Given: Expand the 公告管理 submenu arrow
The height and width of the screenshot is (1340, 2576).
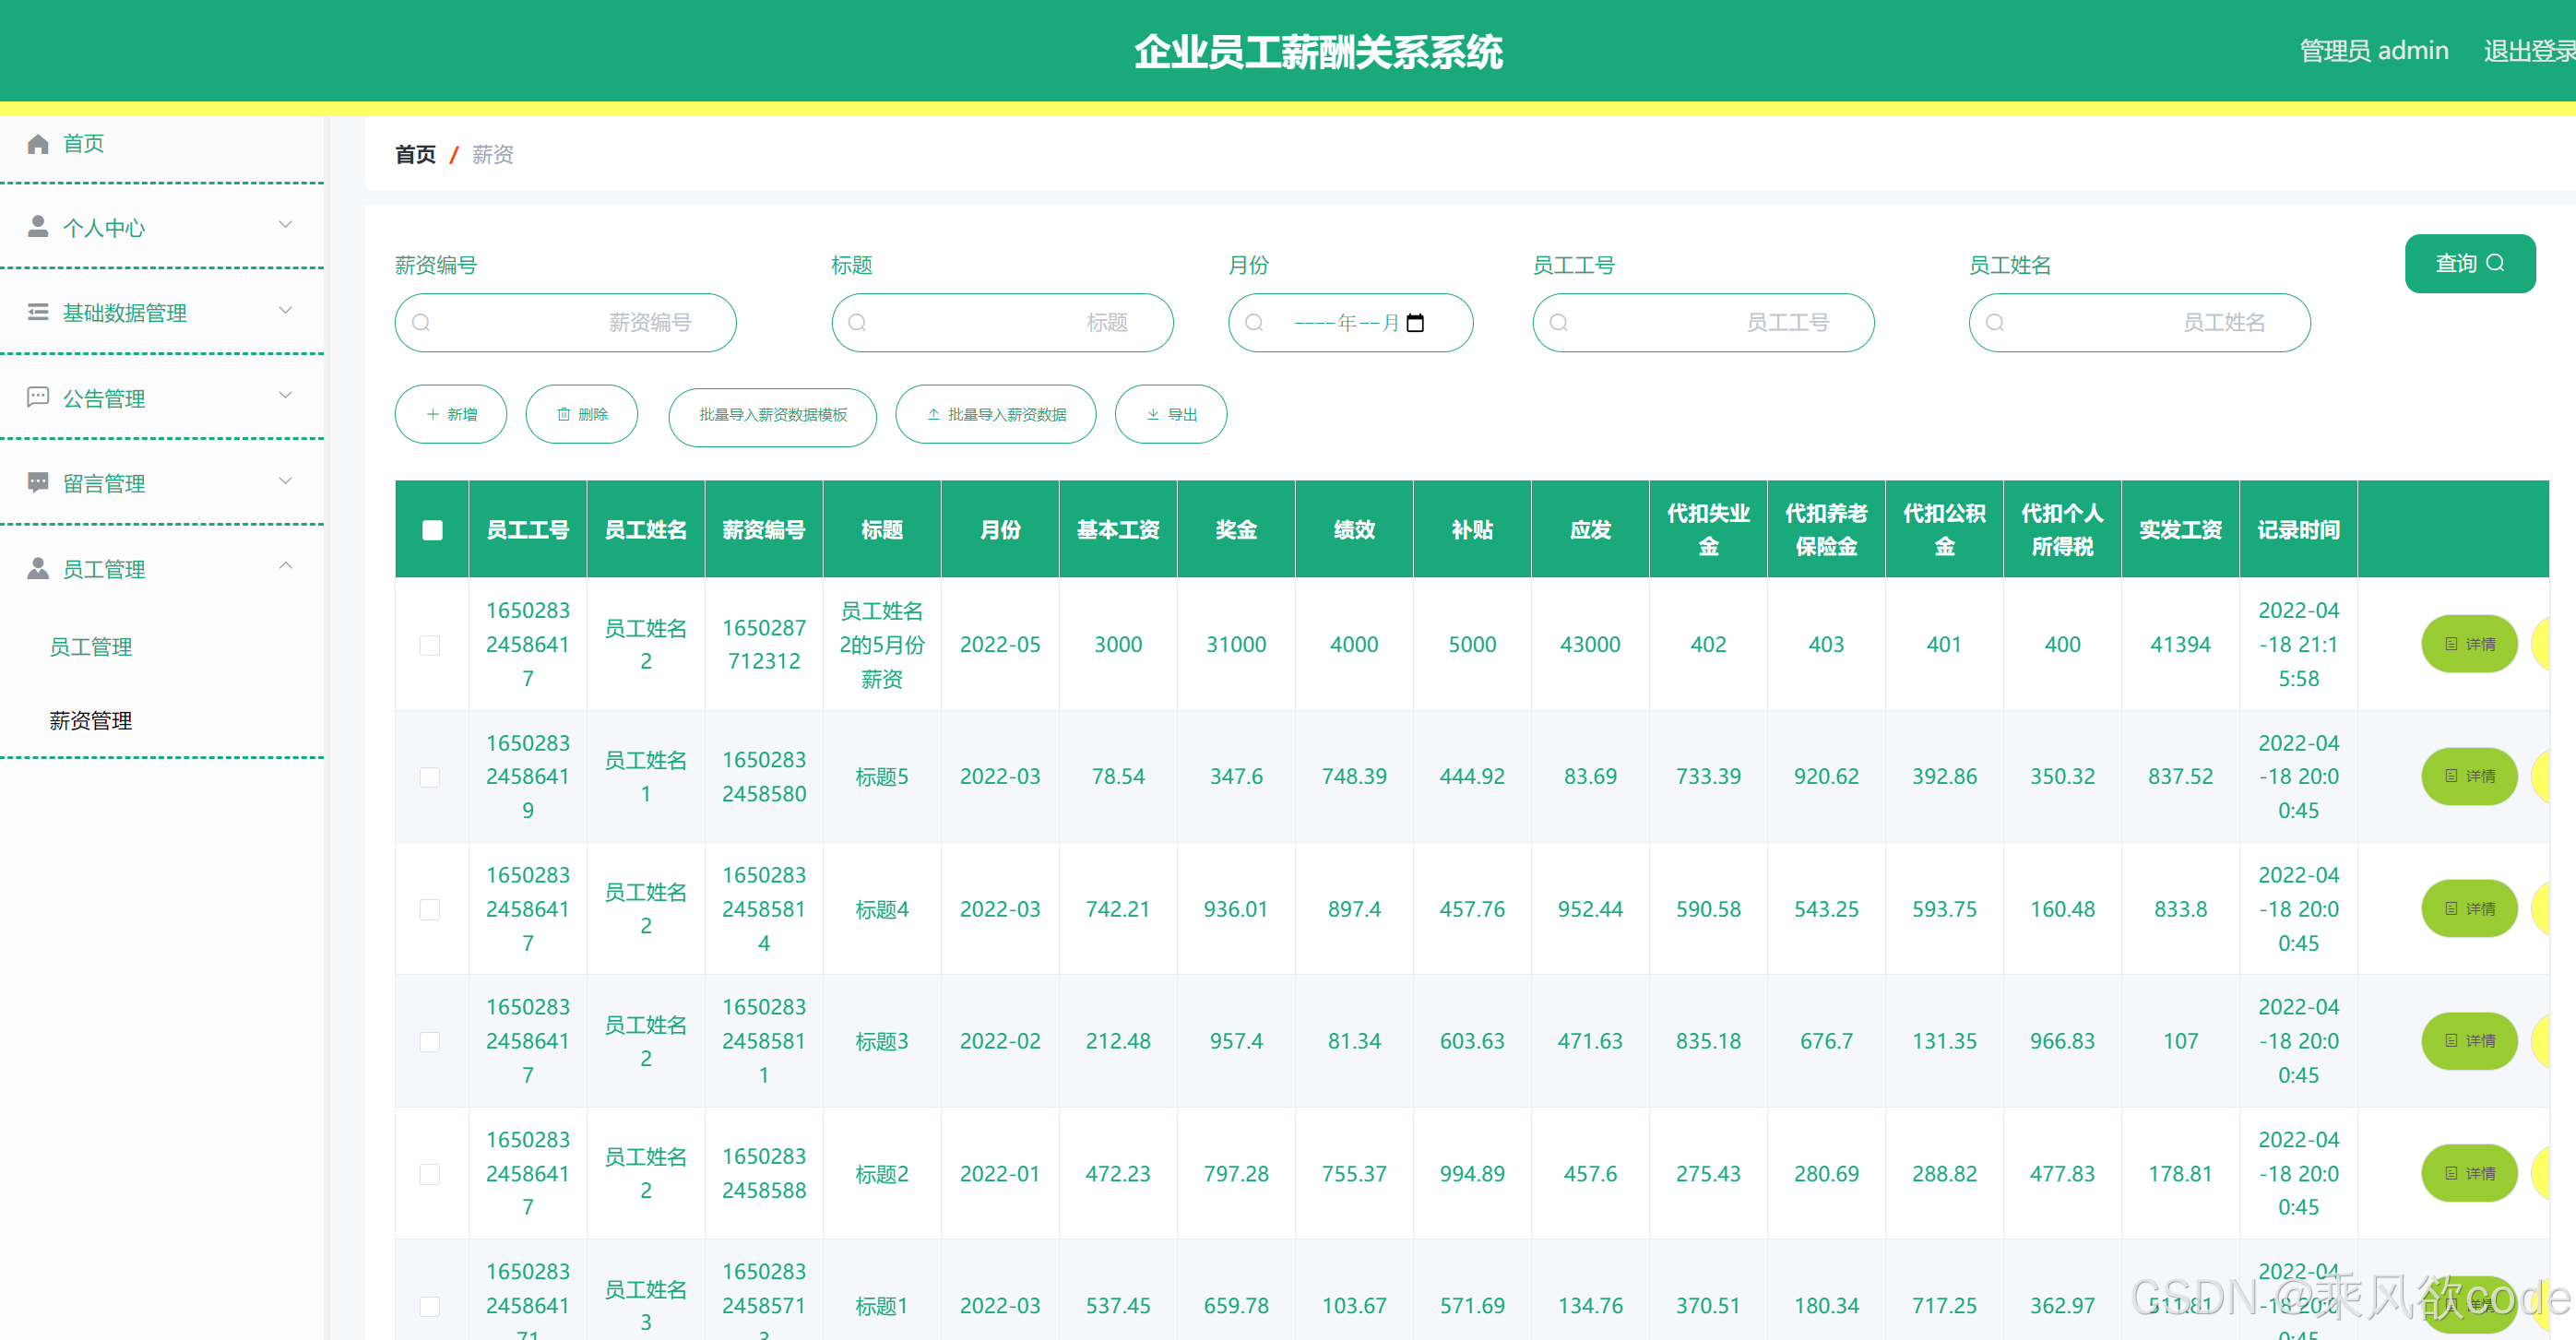Looking at the screenshot, I should 285,396.
